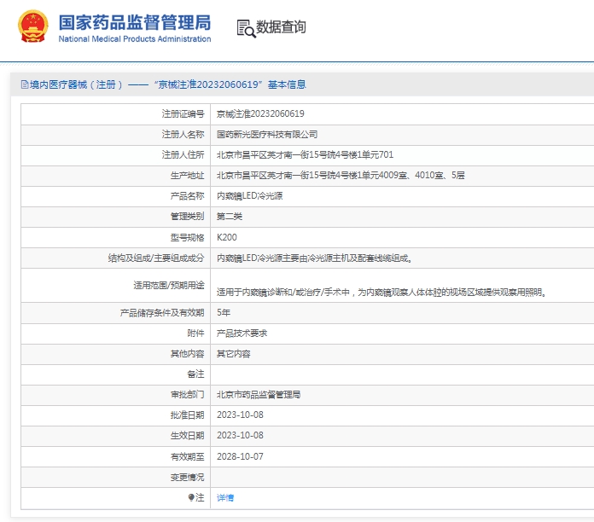Click the 注册证编号 label
The image size is (594, 522).
point(183,113)
